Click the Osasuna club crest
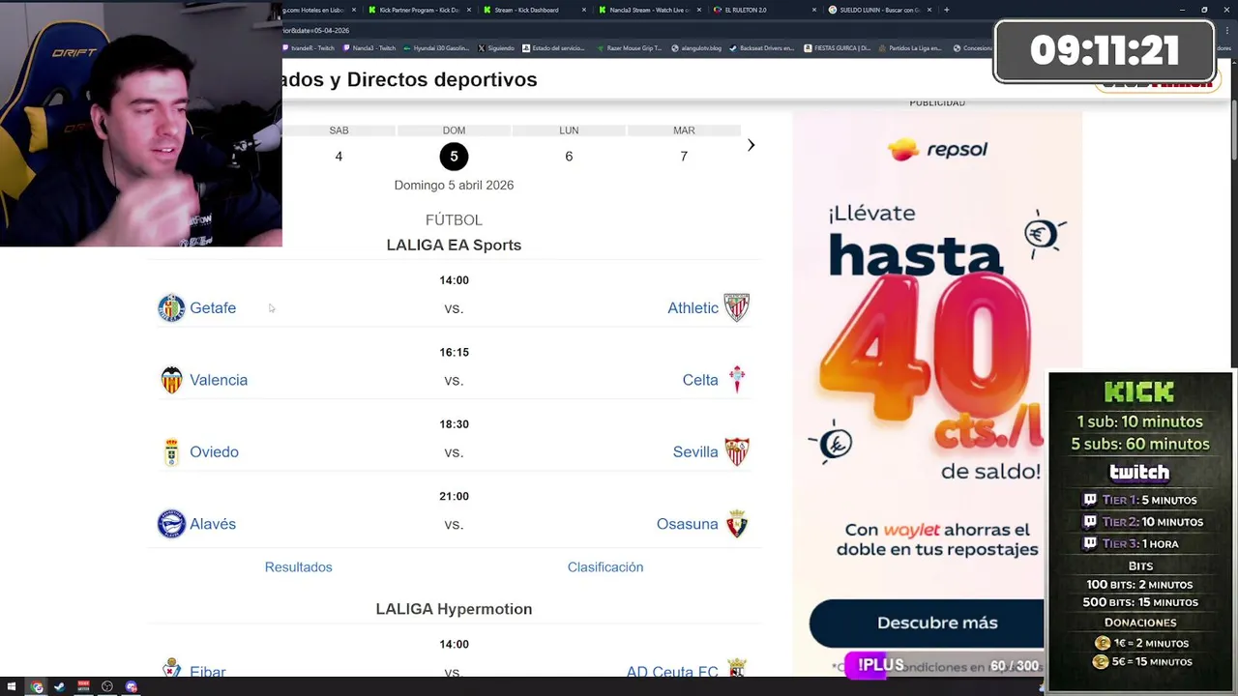 click(737, 524)
